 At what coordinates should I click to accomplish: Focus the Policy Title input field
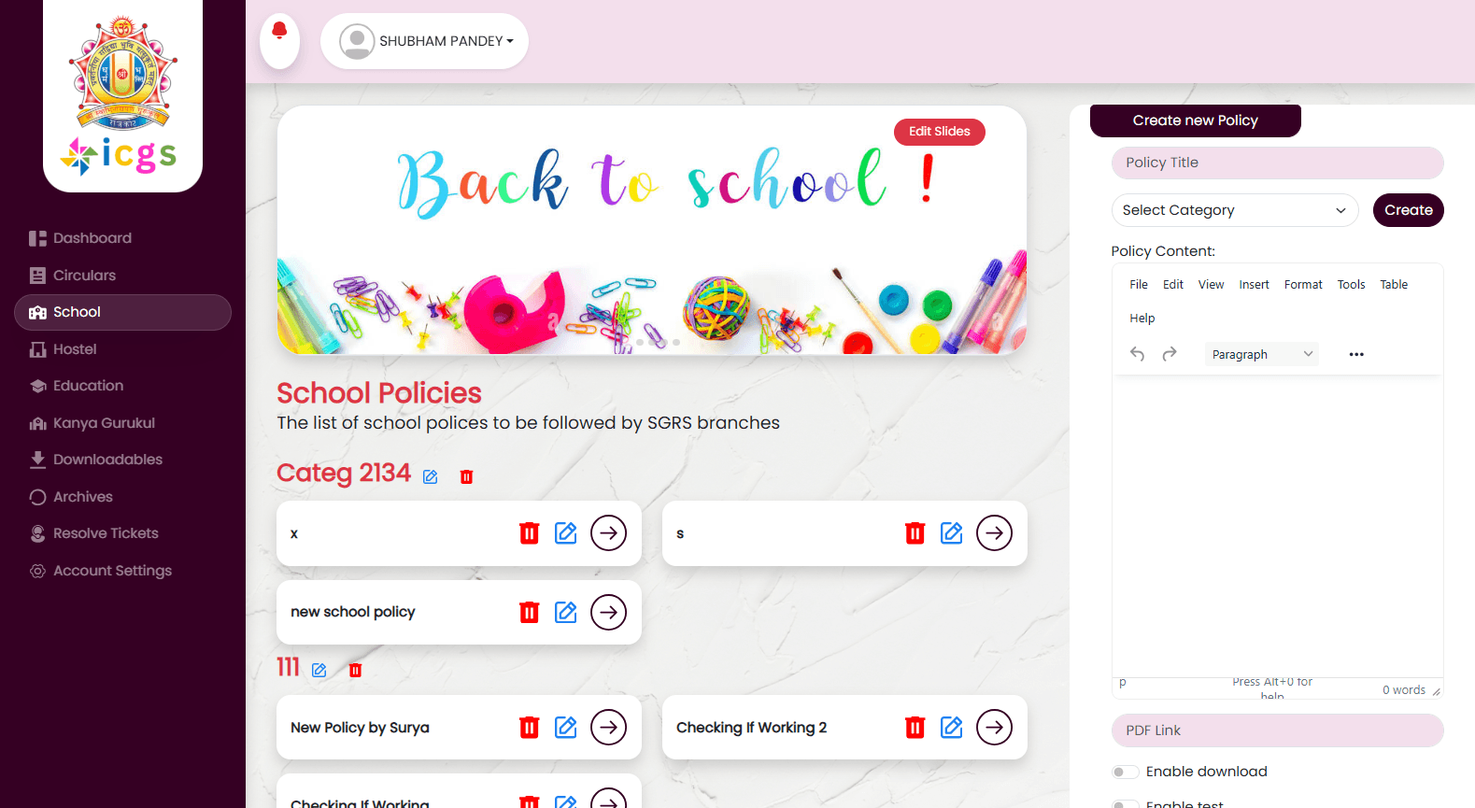pyautogui.click(x=1278, y=163)
